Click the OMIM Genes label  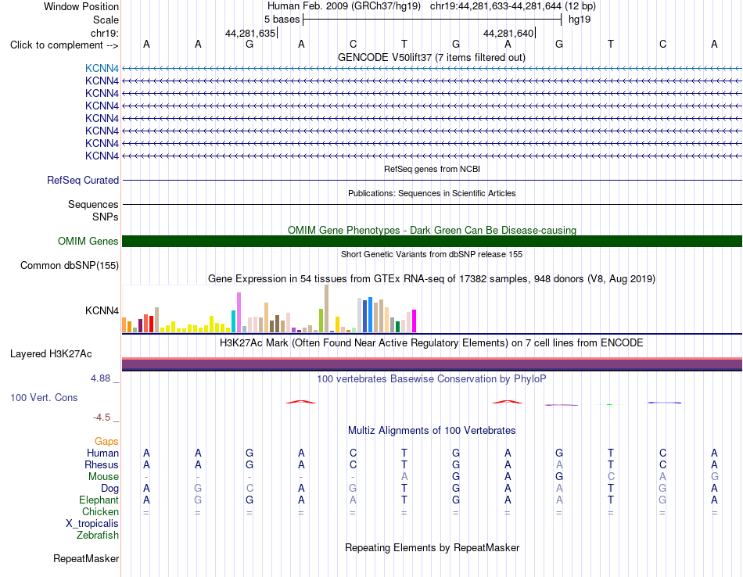click(x=88, y=241)
